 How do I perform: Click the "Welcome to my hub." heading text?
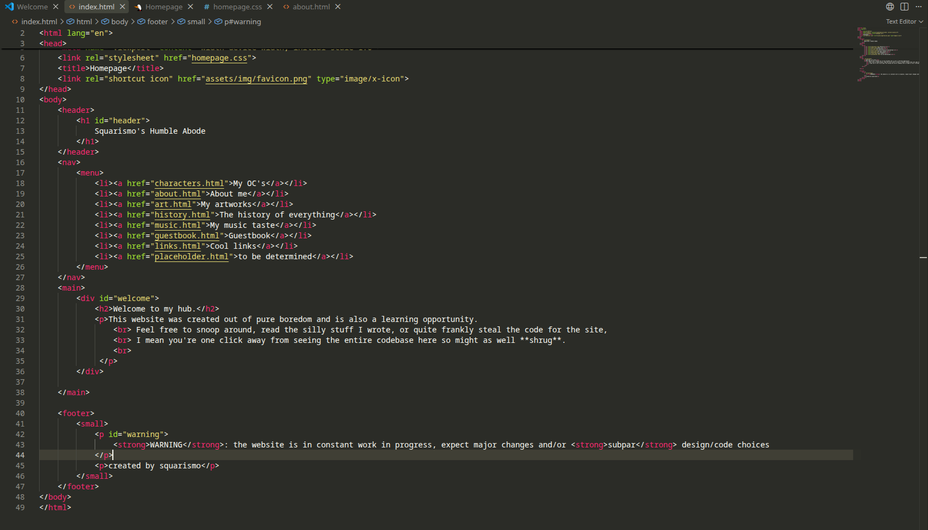coord(155,309)
